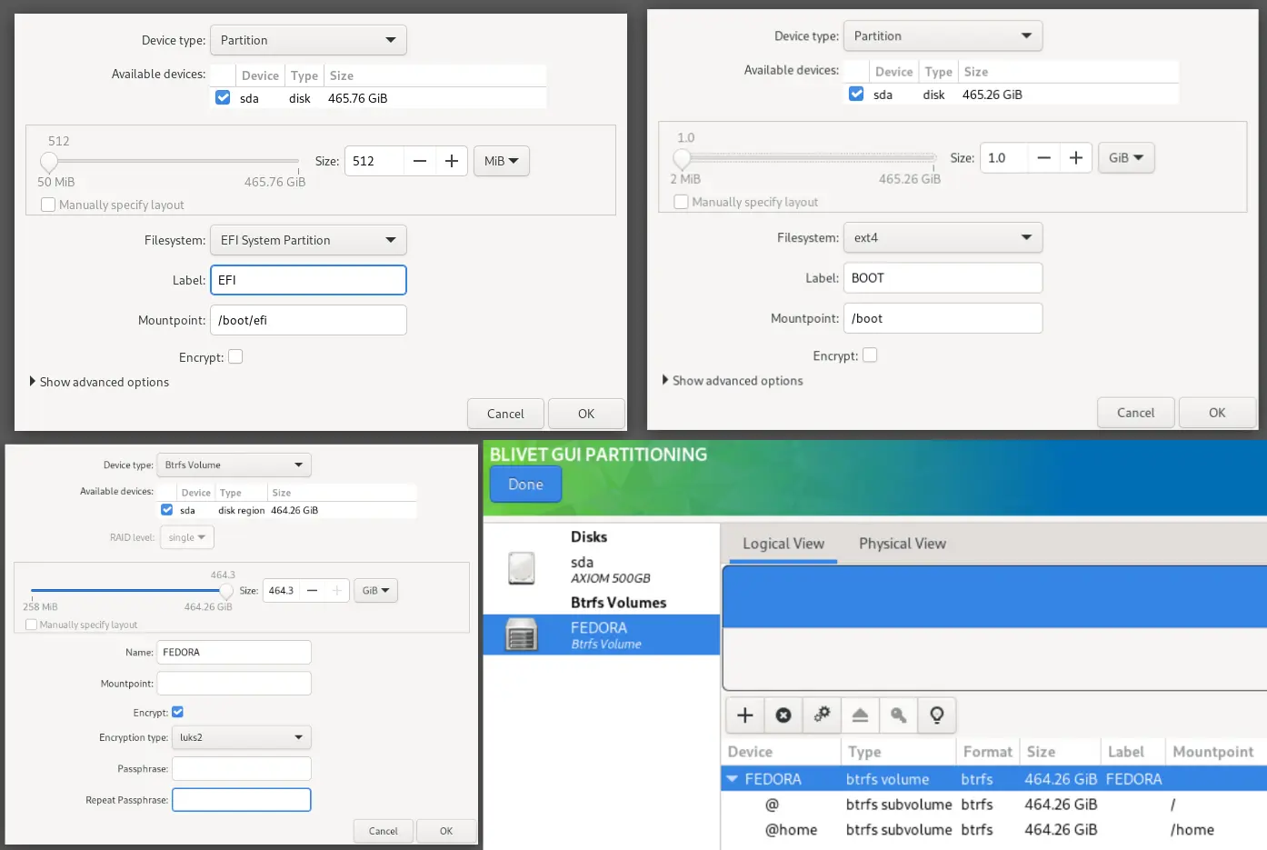Screen dimensions: 1267x850
Task: Click Cancel in the BOOT partition dialog
Action: click(x=1136, y=413)
